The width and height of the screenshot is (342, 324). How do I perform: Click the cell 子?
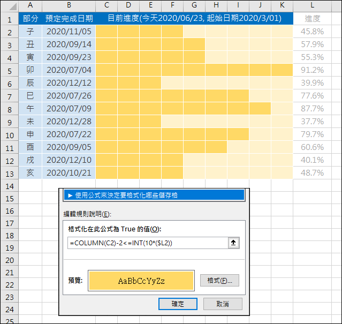tap(31, 32)
